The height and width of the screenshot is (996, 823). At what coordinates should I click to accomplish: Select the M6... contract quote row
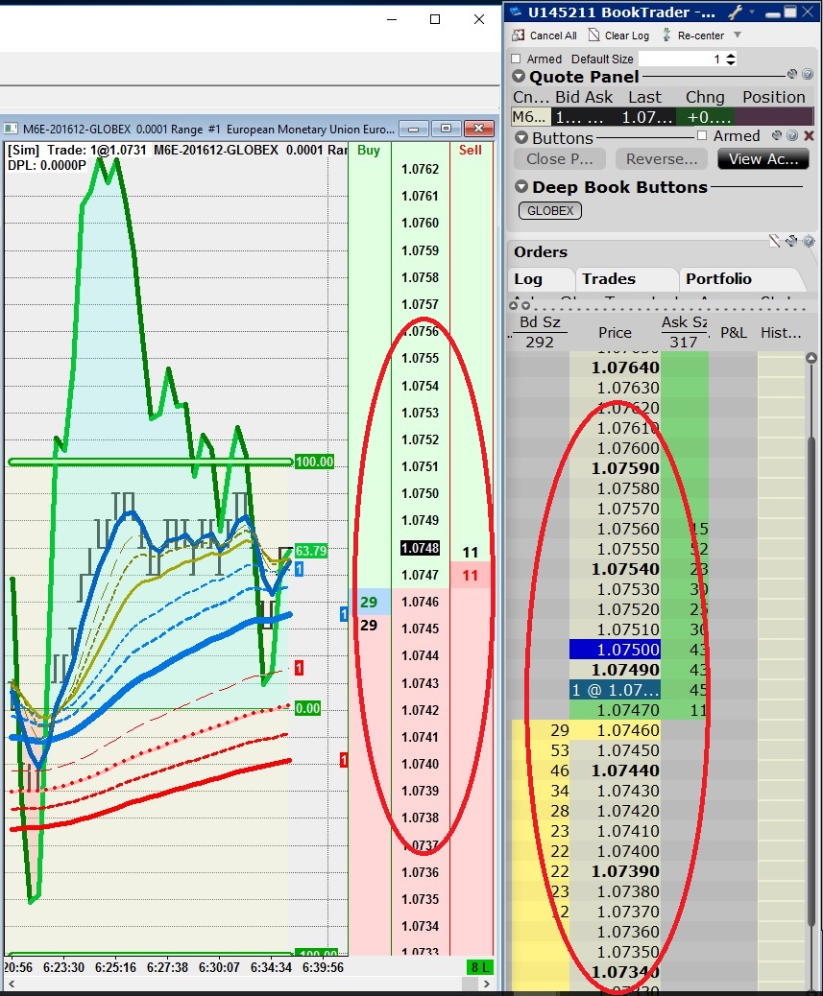coord(663,117)
